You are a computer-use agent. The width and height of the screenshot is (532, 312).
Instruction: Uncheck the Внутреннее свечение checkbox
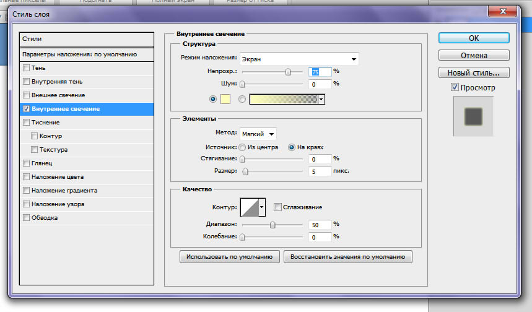[26, 109]
